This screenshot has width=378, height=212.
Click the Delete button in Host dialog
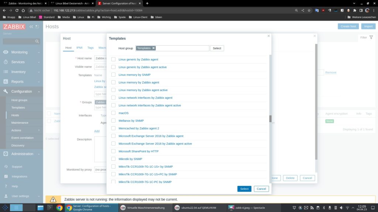pyautogui.click(x=290, y=178)
